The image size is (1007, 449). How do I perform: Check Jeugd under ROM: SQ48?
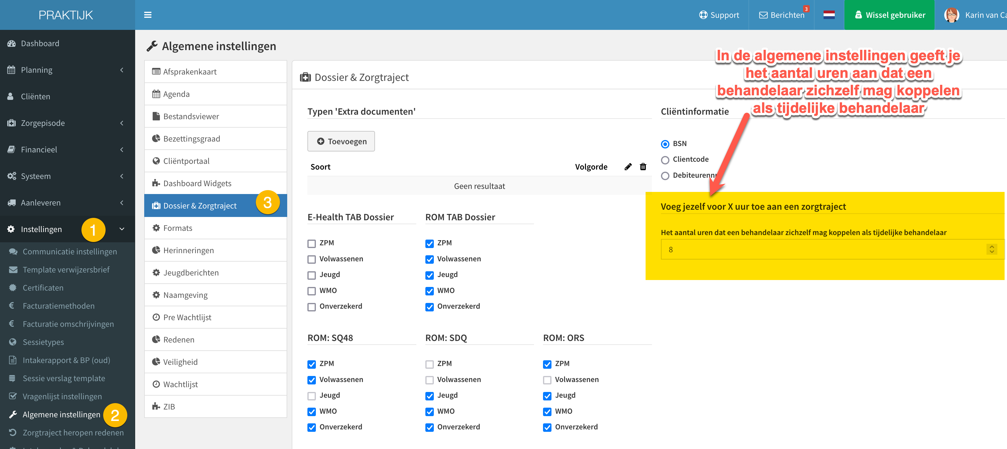(312, 396)
